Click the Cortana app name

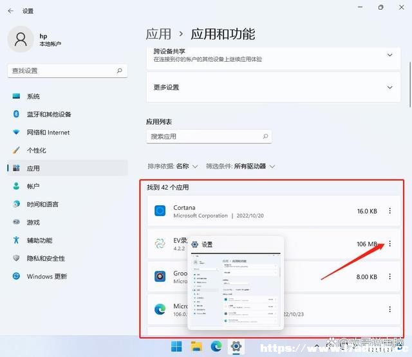(184, 207)
